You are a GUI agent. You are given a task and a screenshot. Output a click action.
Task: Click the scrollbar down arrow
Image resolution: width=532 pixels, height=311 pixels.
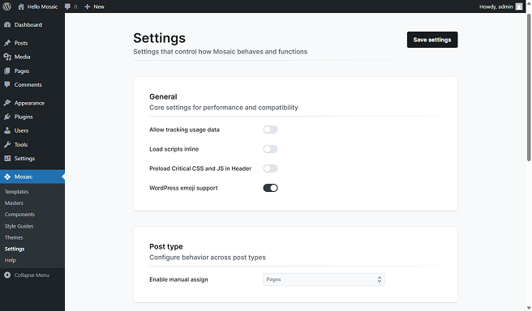[x=529, y=308]
